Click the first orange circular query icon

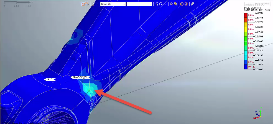(x=182, y=4)
